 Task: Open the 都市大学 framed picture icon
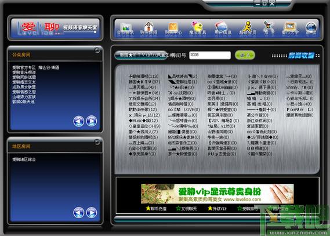(x=290, y=28)
